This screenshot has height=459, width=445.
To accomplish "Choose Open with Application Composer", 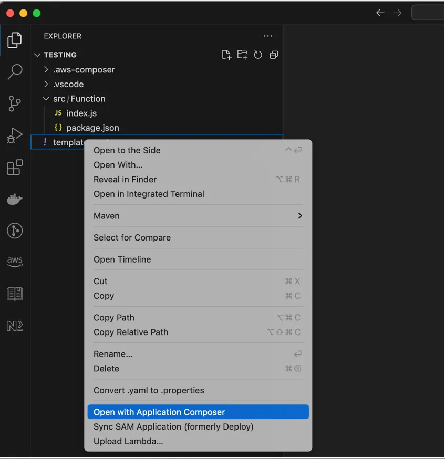I will 198,412.
